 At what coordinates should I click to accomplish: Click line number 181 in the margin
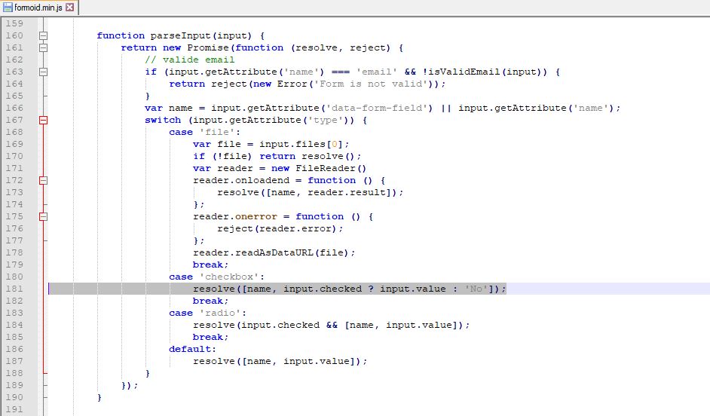point(14,289)
